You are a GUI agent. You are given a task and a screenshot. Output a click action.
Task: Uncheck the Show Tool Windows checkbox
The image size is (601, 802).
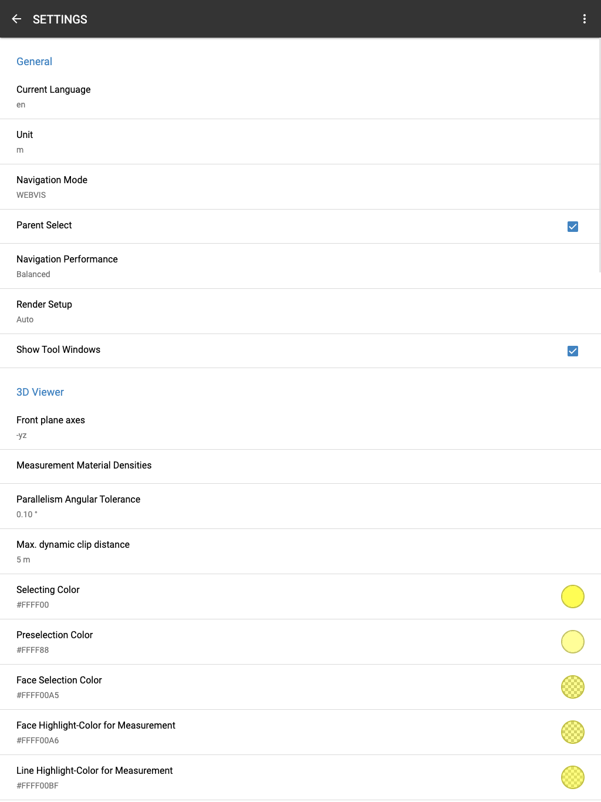pos(573,351)
